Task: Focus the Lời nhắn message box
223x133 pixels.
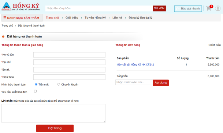Action: tap(53, 113)
